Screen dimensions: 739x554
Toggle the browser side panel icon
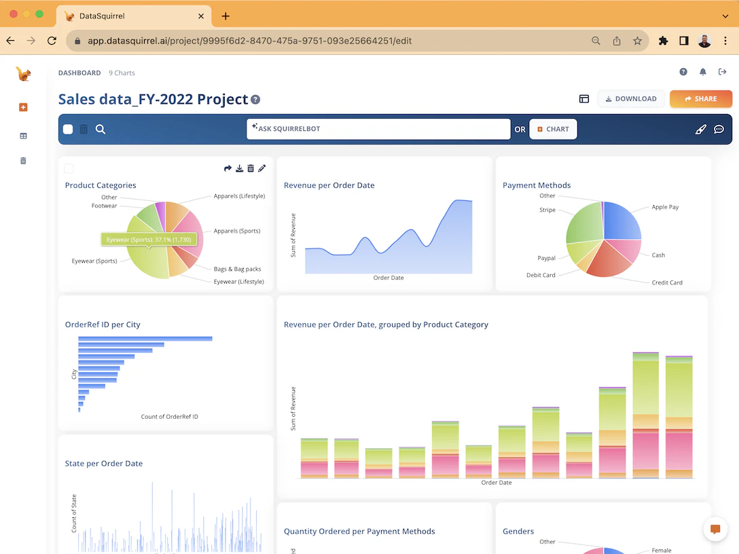[684, 41]
